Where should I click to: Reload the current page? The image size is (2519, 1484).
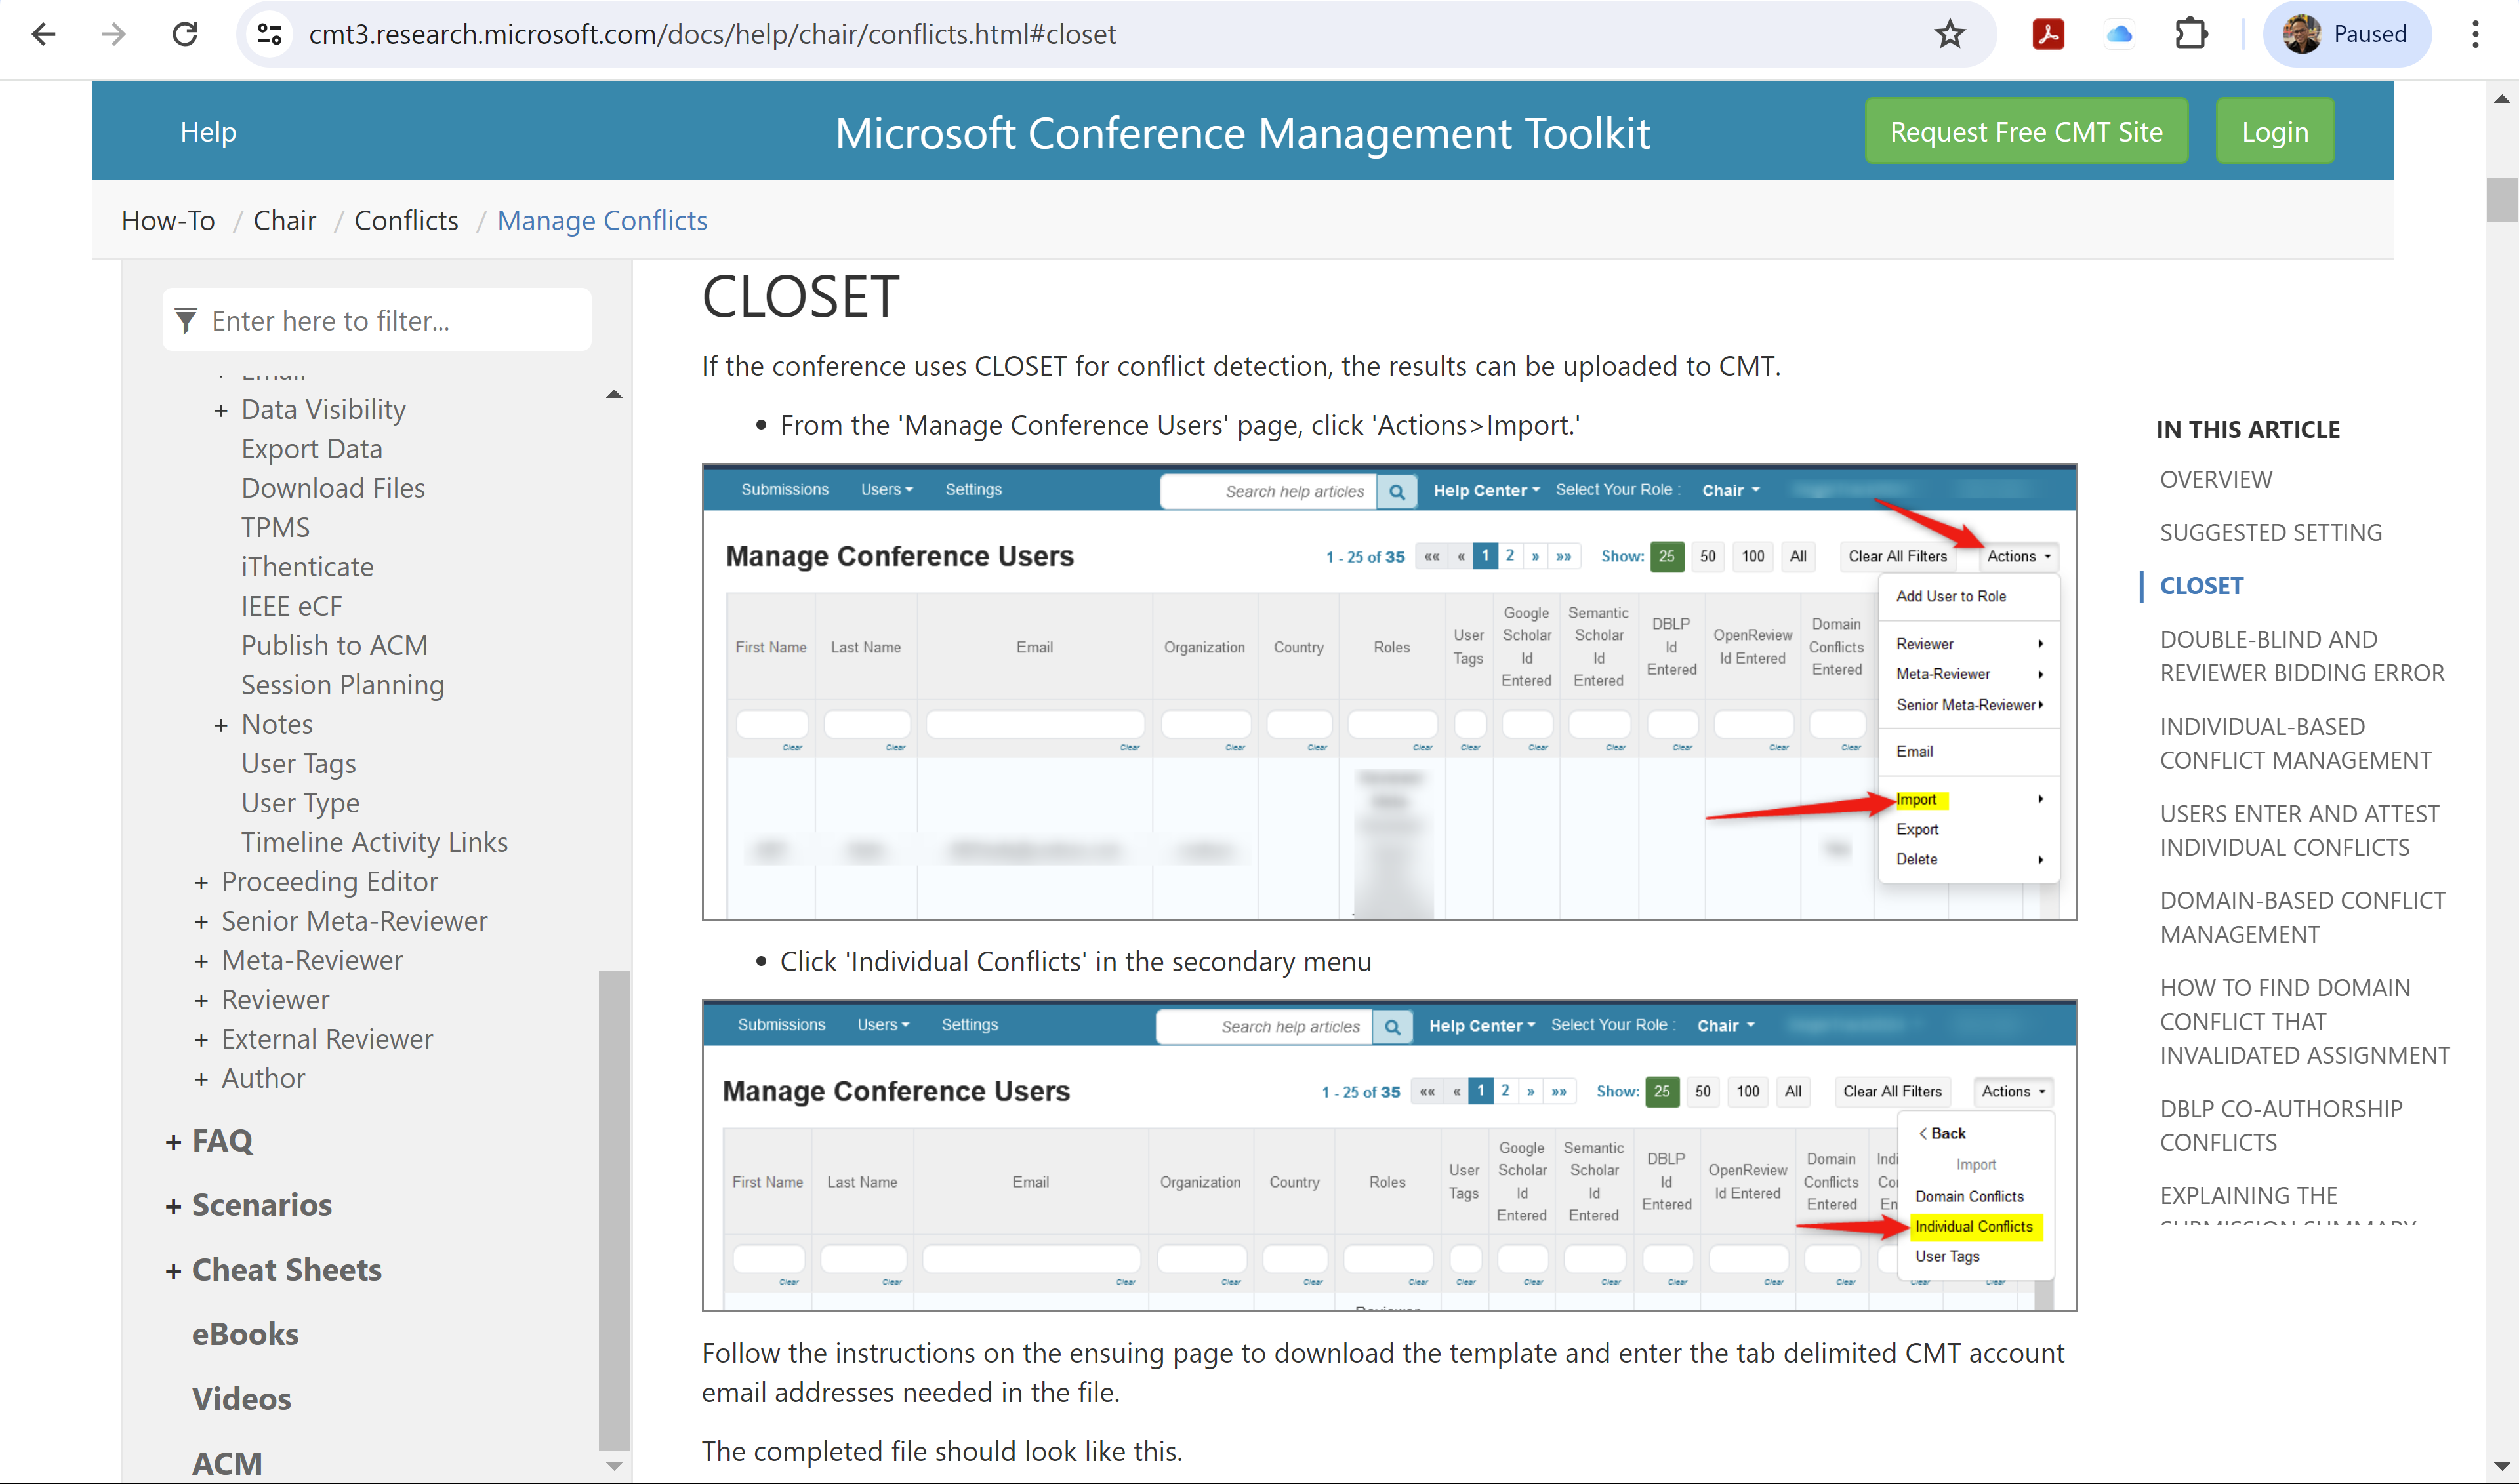(x=185, y=34)
